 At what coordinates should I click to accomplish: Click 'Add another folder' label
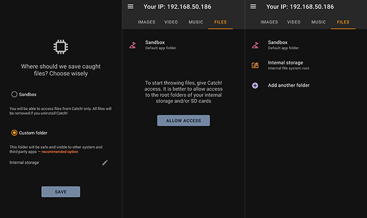click(288, 85)
